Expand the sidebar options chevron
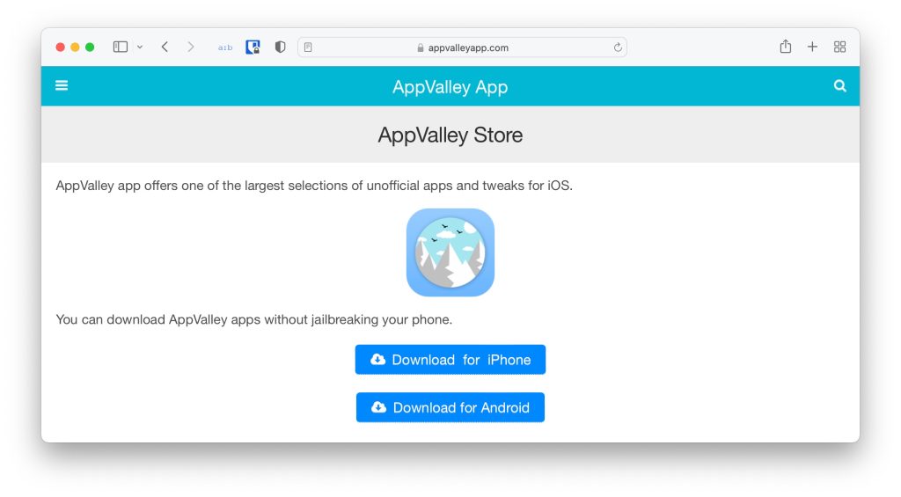901x497 pixels. coord(140,48)
